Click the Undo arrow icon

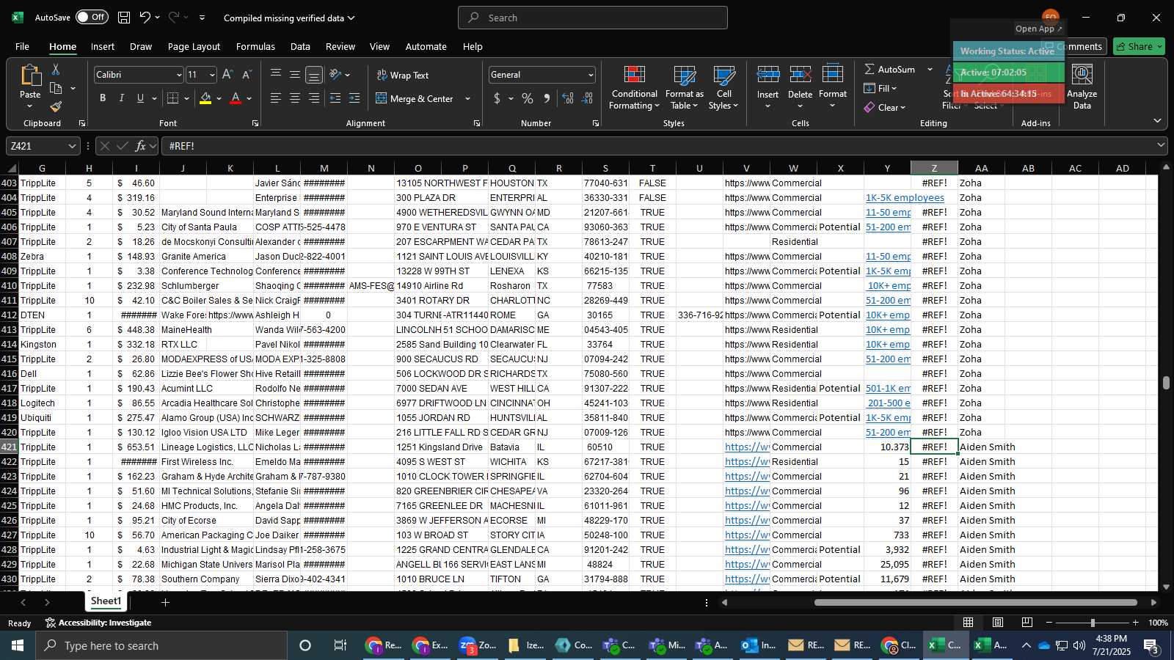tap(145, 18)
